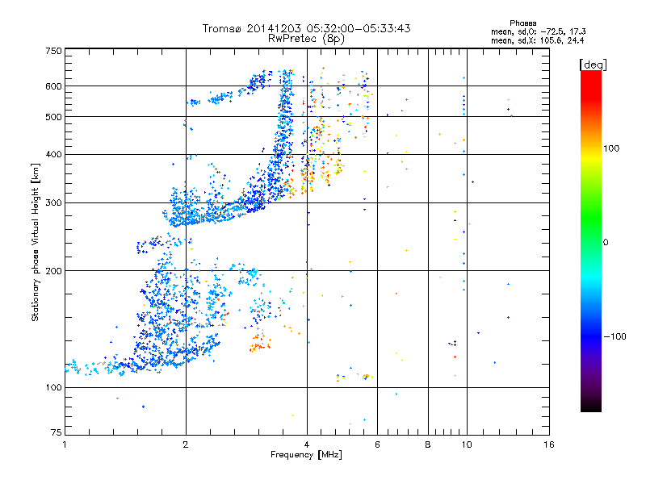Click the phase colorbar gradient

[x=591, y=241]
